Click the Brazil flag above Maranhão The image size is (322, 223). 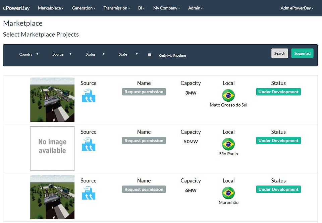click(x=228, y=193)
